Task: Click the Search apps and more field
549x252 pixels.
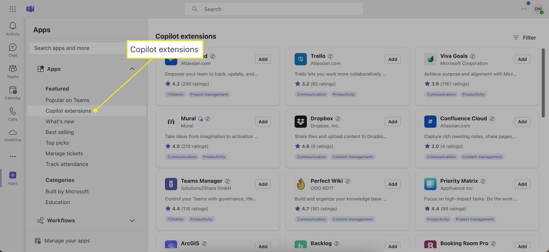Action: 77,48
